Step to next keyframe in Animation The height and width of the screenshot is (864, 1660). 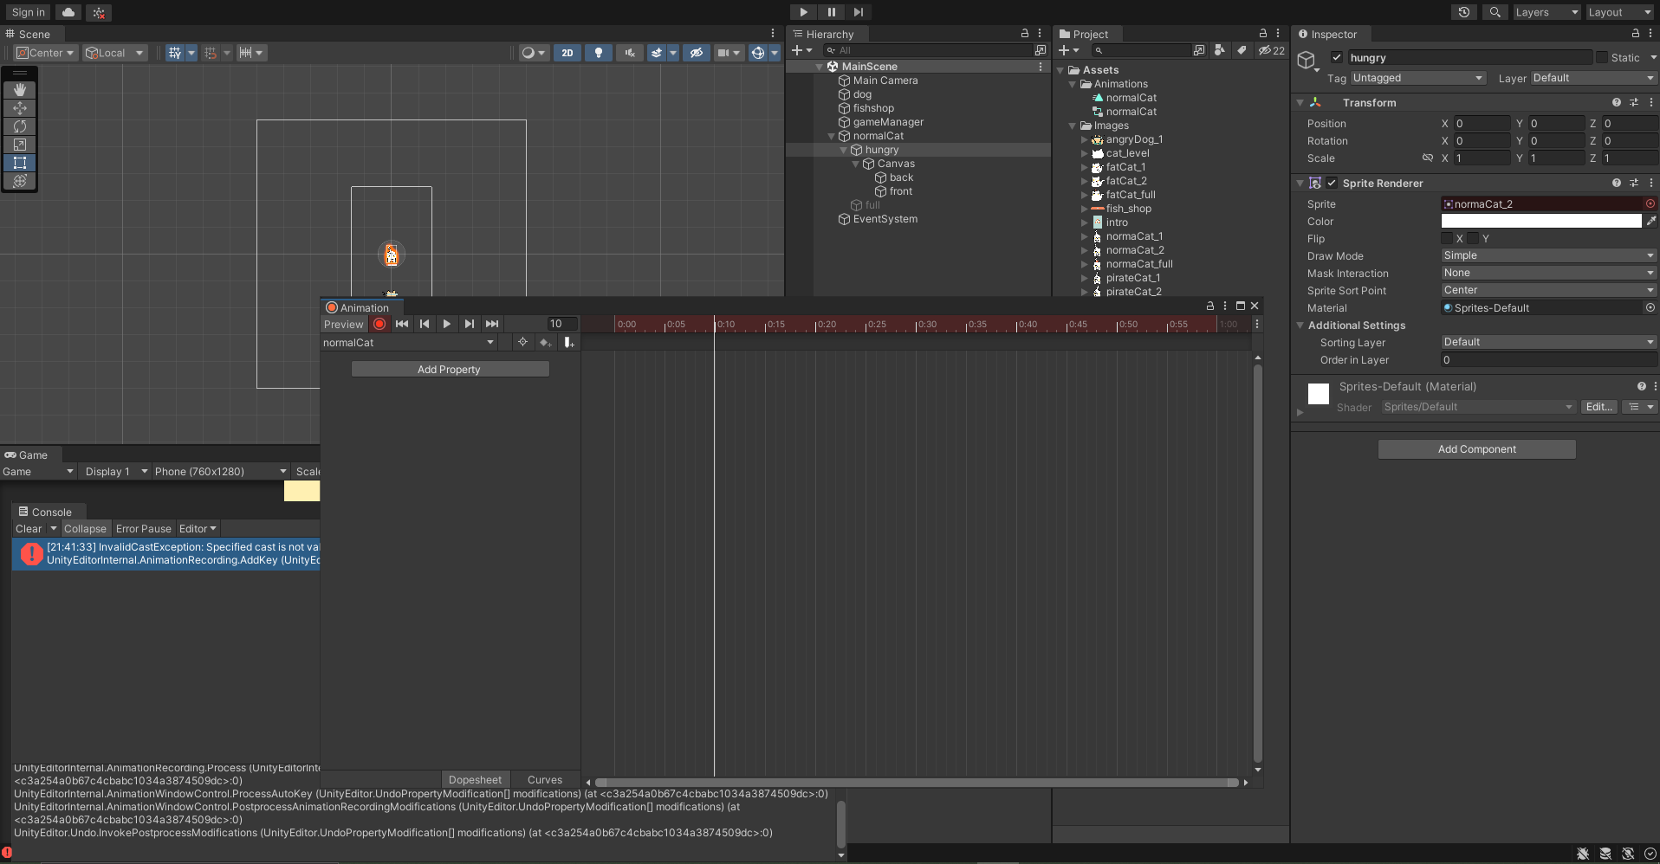[x=470, y=324]
